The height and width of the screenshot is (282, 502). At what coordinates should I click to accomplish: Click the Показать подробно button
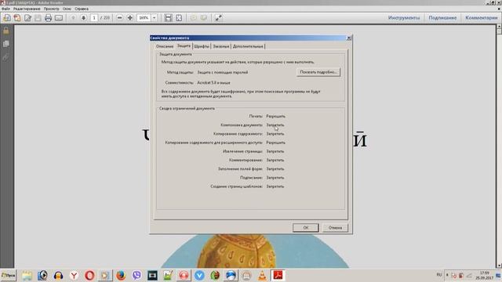318,72
